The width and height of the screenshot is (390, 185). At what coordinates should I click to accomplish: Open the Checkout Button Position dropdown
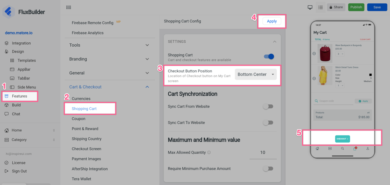[x=256, y=74]
